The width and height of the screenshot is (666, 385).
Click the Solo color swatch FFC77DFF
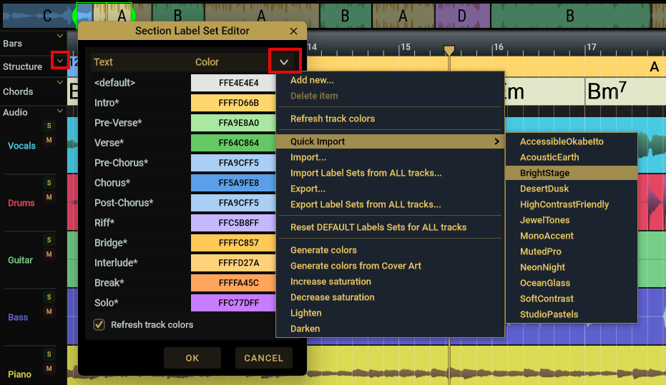coord(233,303)
